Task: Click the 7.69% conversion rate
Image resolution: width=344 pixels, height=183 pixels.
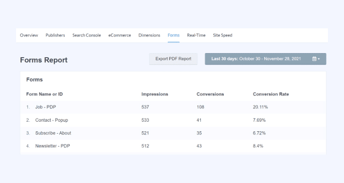Action: click(x=259, y=120)
